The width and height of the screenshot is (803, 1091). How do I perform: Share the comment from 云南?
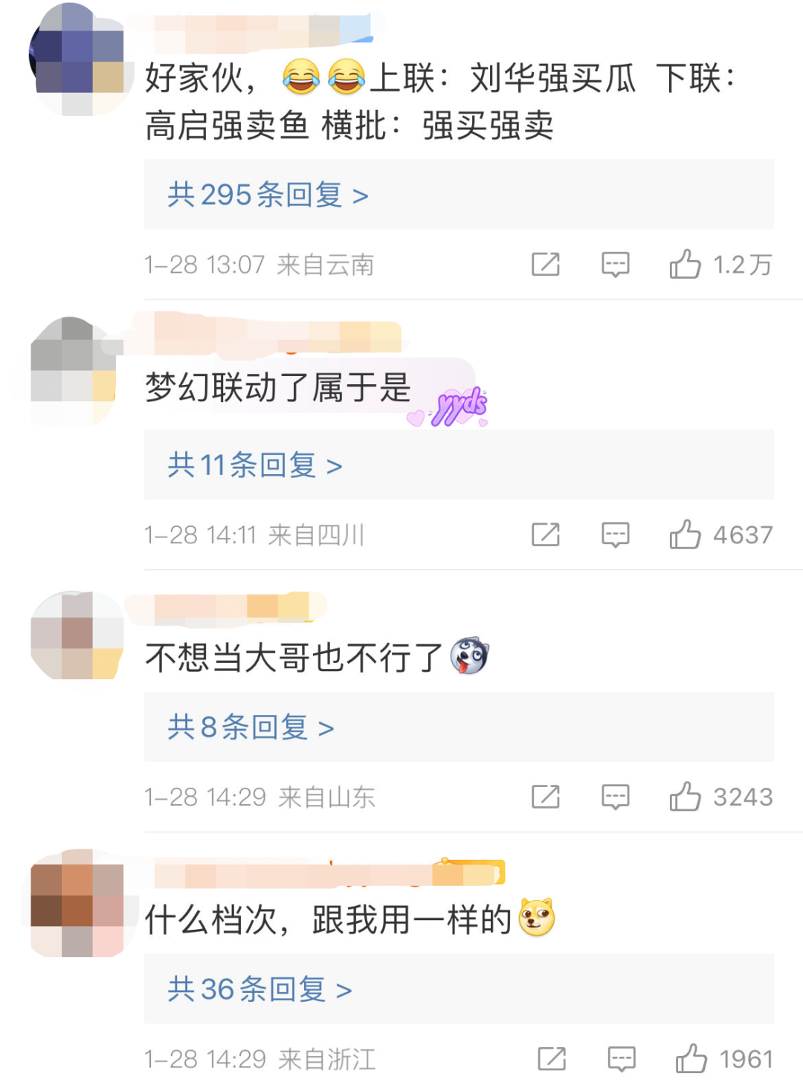546,264
